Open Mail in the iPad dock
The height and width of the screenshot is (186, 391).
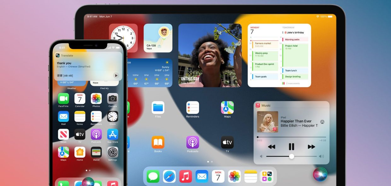202,176
